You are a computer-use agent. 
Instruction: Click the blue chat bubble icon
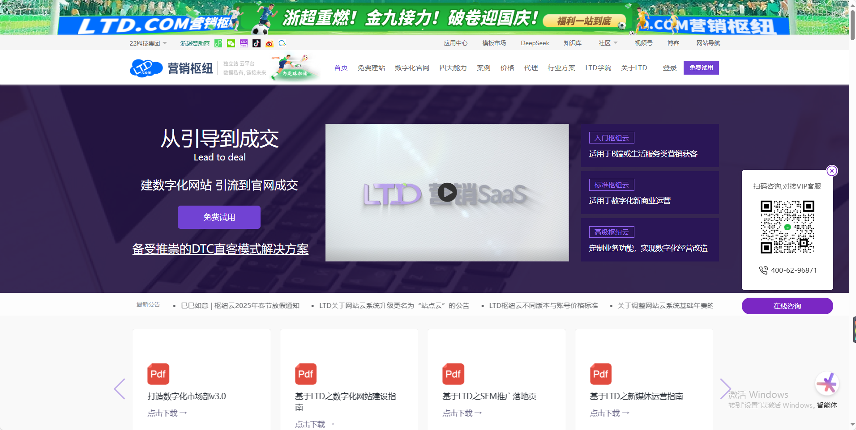[x=282, y=43]
